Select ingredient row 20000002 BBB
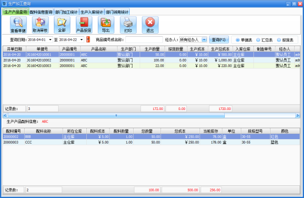304x198 pixels. tap(151, 137)
